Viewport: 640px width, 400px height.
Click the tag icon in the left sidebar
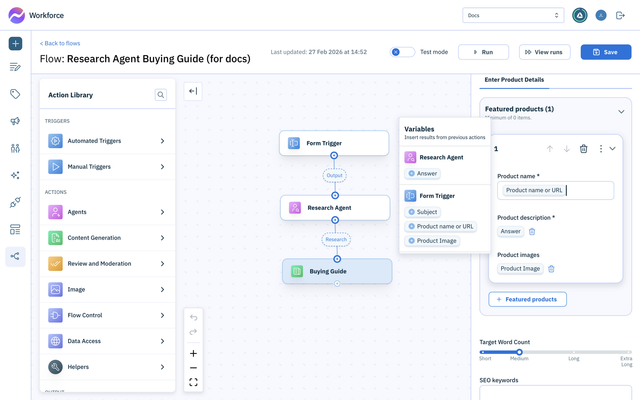(15, 94)
